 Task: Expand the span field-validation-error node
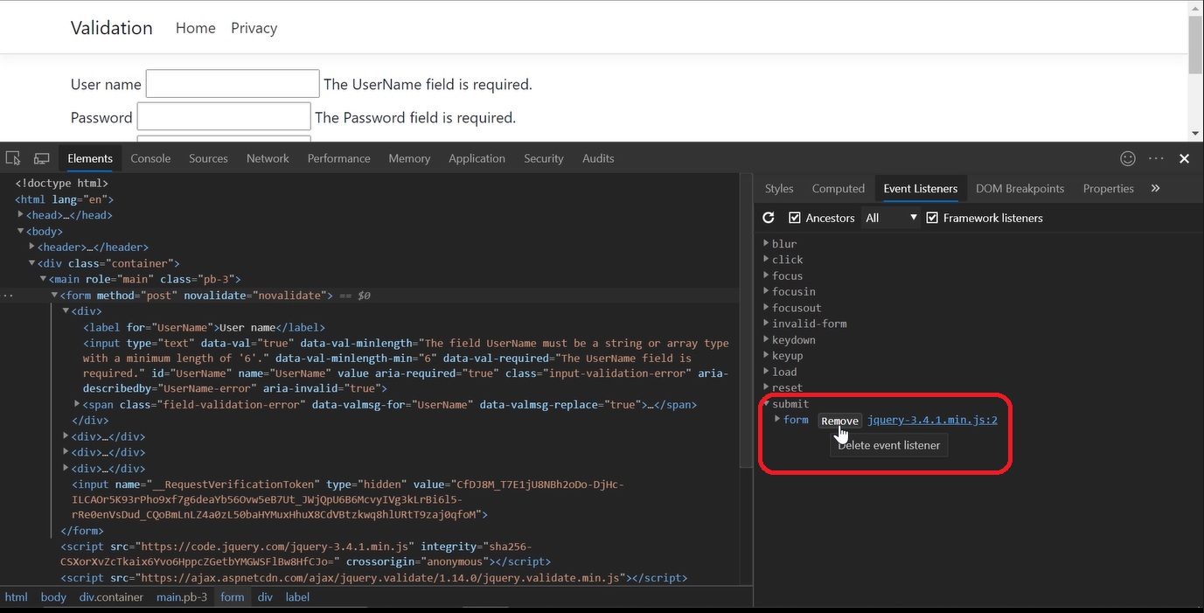pyautogui.click(x=77, y=404)
